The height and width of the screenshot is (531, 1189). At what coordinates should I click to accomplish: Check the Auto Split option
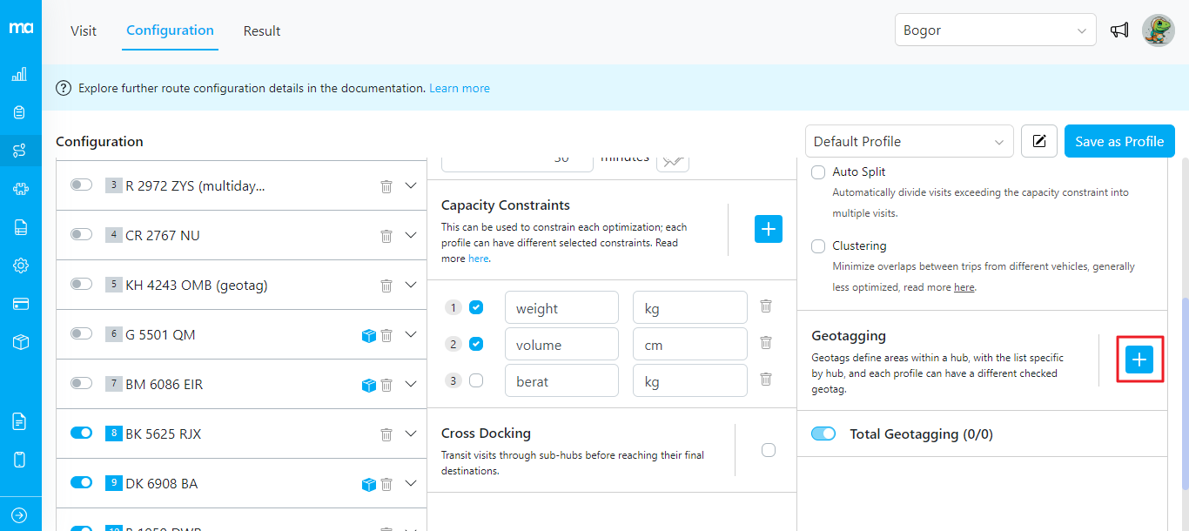818,172
